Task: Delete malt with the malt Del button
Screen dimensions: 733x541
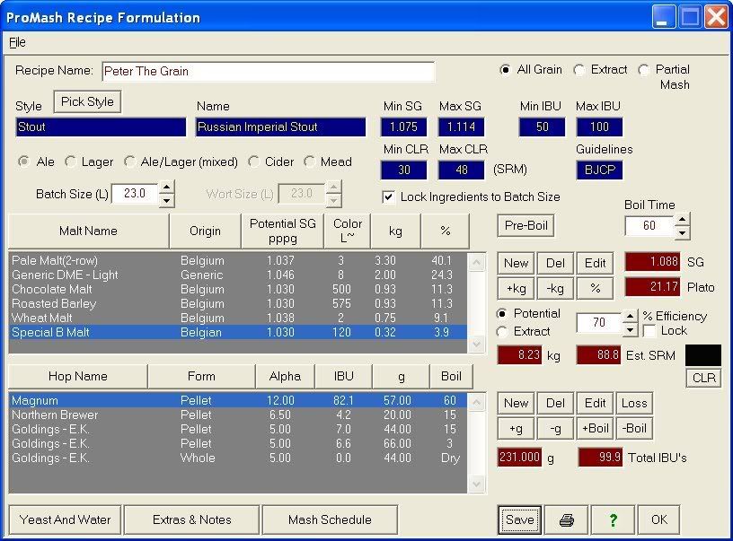Action: coord(555,263)
